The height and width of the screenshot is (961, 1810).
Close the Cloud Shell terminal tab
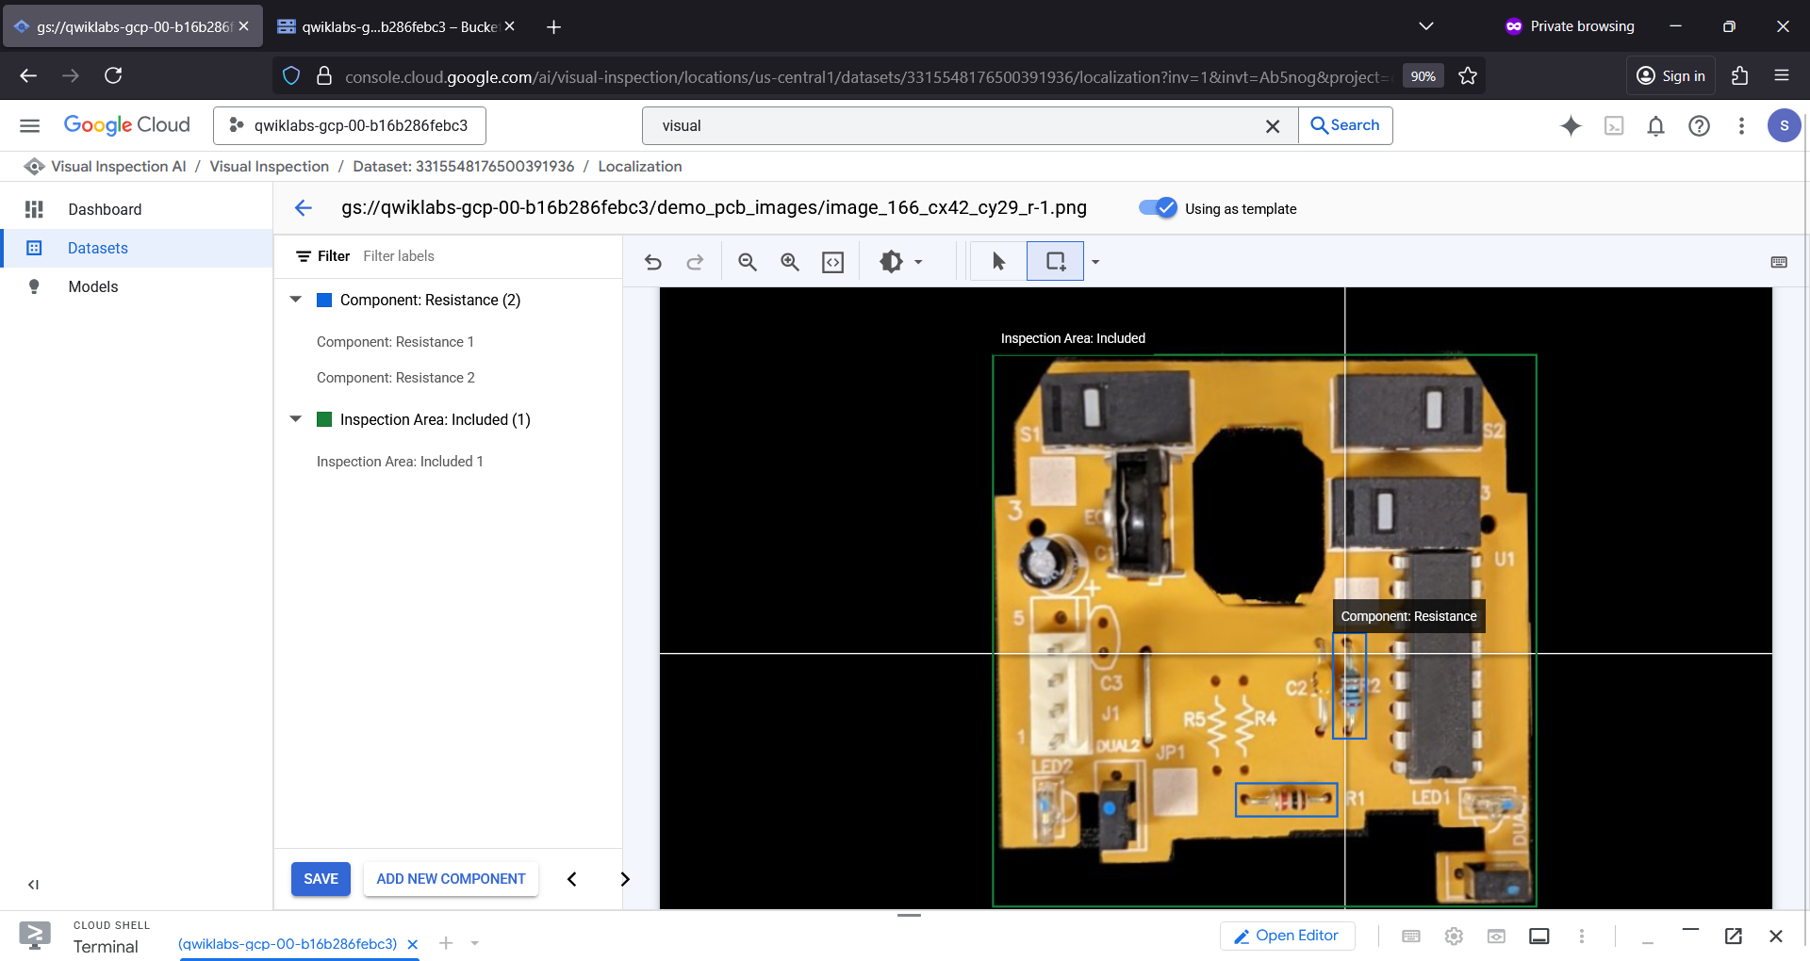412,944
